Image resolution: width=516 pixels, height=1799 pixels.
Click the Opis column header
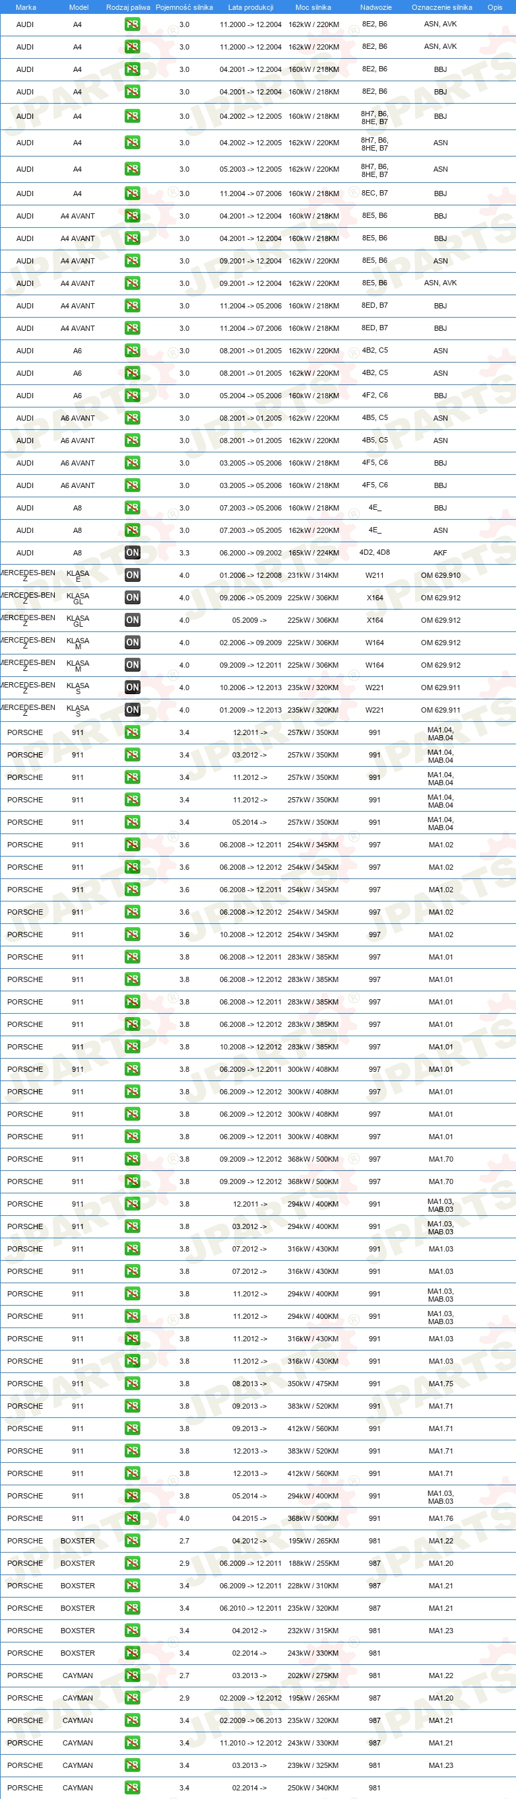pos(494,7)
